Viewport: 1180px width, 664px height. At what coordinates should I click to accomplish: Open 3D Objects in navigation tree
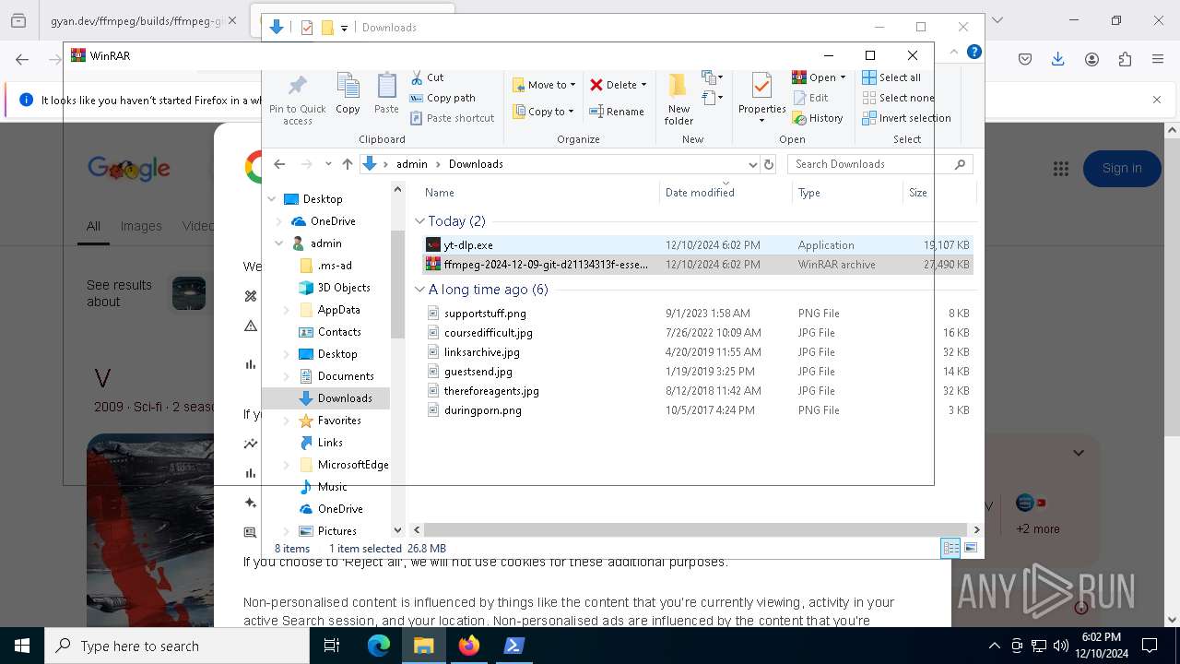[335, 288]
